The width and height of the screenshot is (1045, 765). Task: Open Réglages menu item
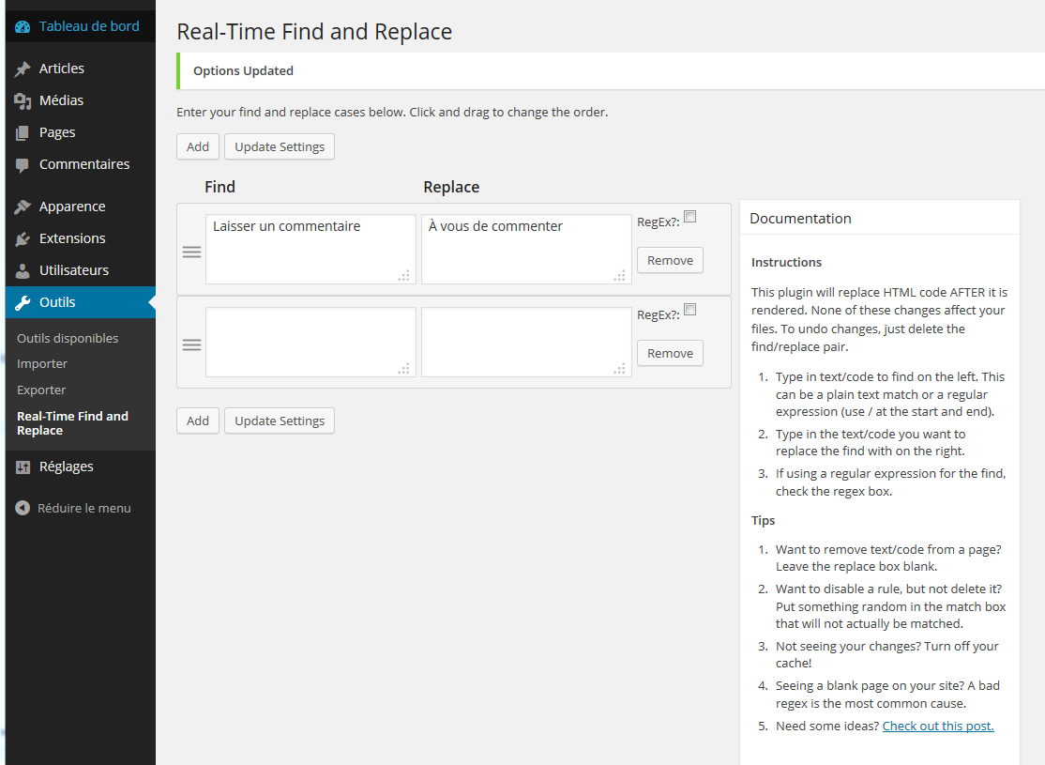coord(80,467)
